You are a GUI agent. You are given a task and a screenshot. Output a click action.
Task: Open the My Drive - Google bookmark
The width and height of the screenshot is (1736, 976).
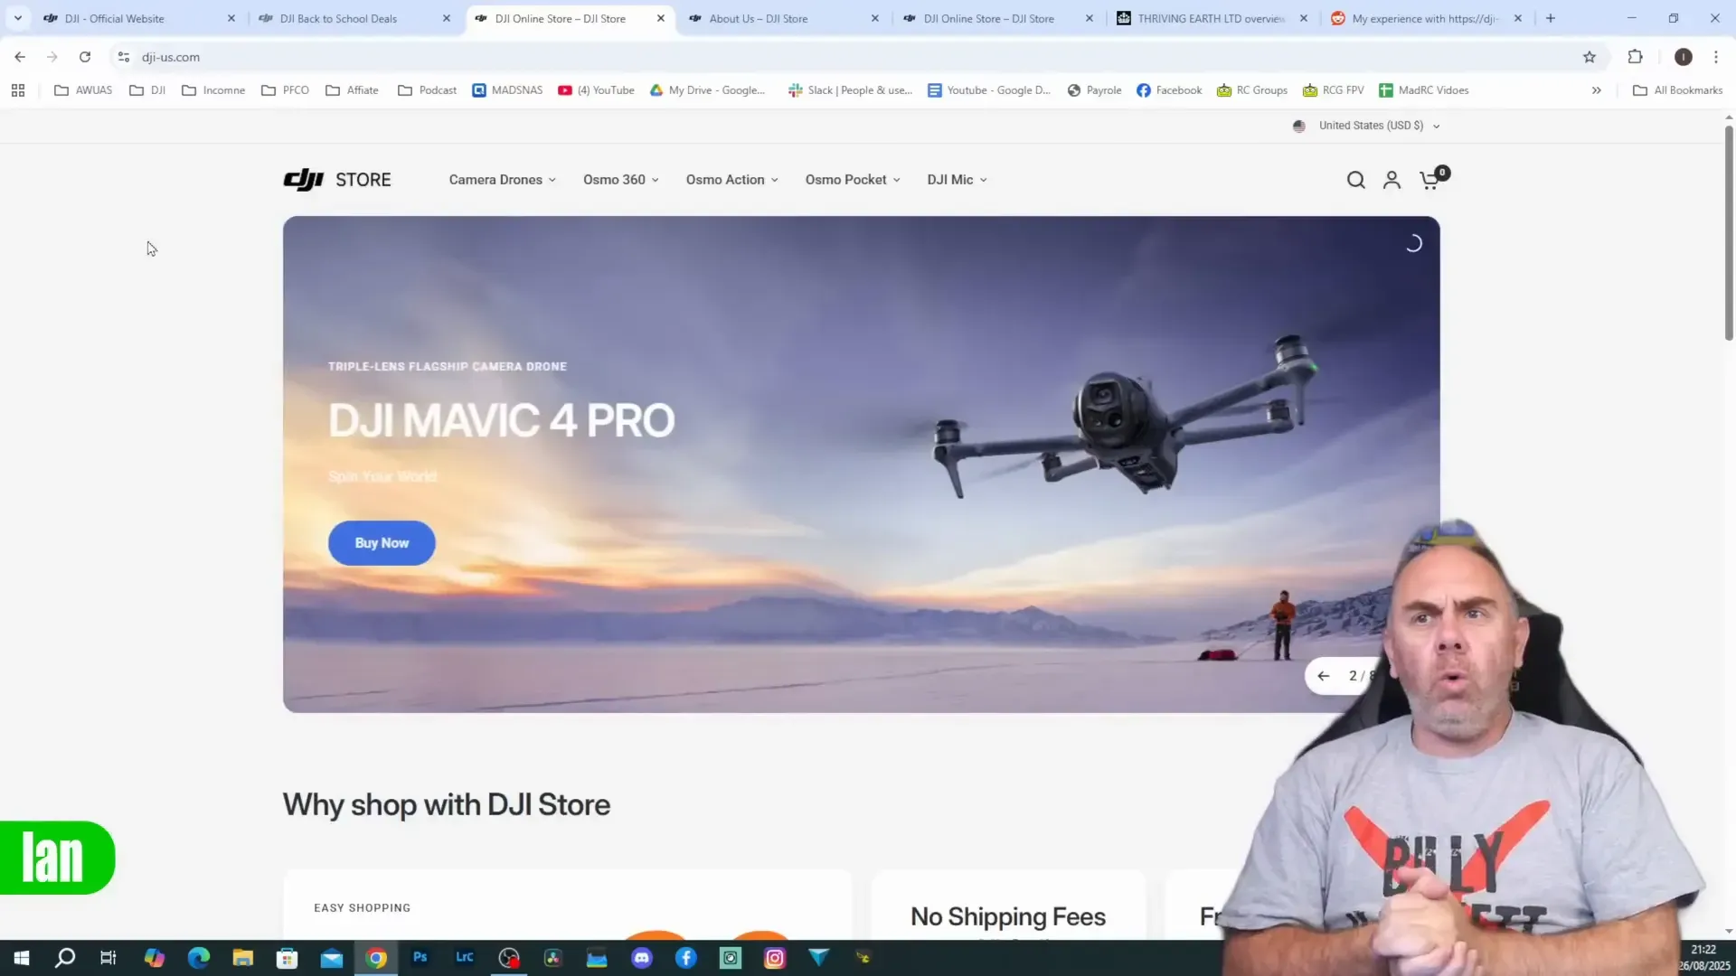(707, 90)
